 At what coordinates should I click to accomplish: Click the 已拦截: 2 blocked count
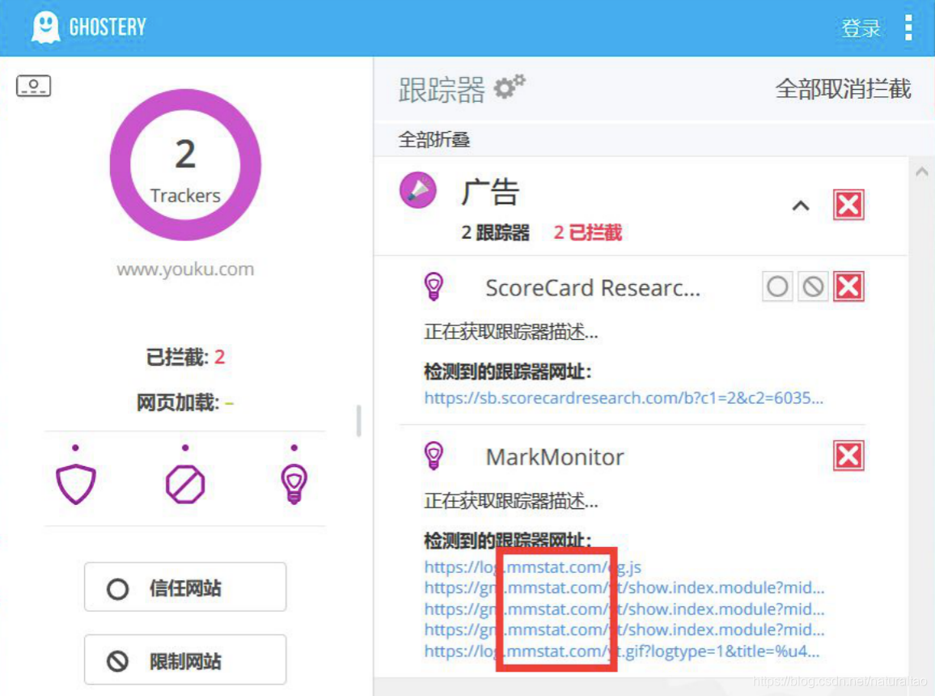(x=185, y=357)
